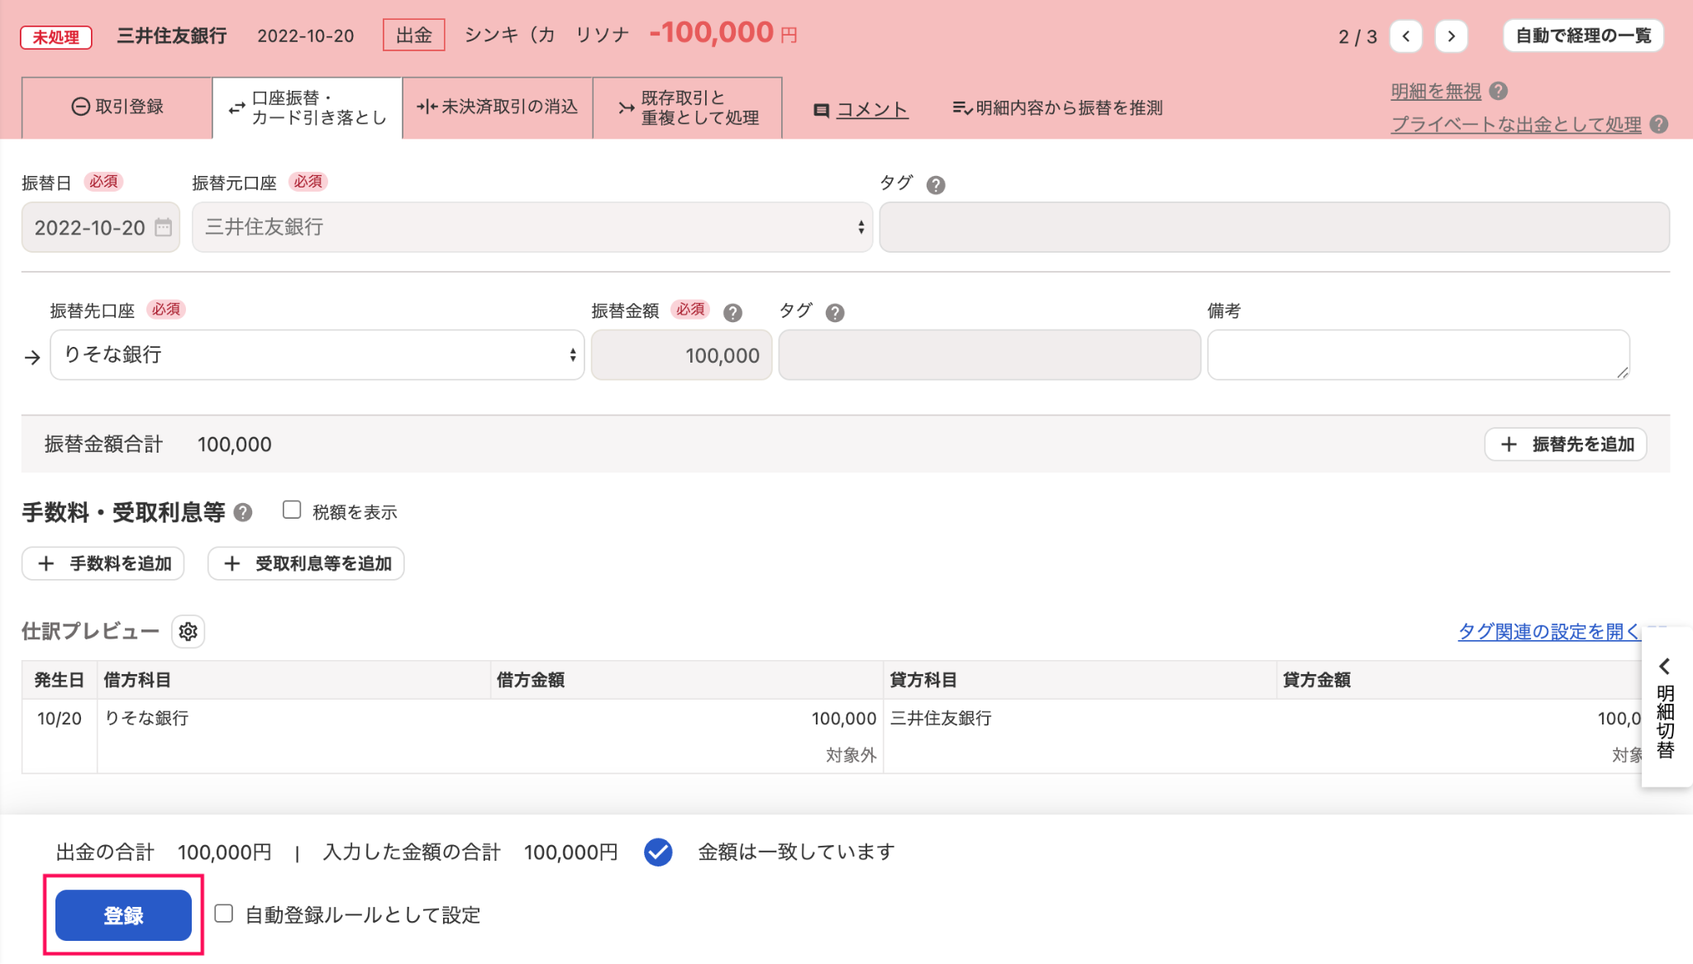Click 受取利息等を追加 button
Viewport: 1693px width, 964px height.
coord(306,563)
